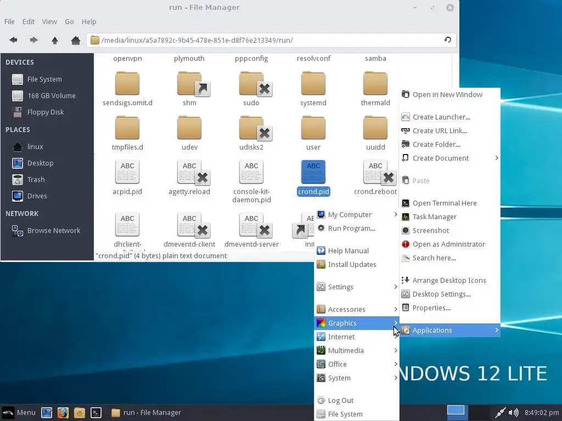Screen dimensions: 562x421
Task: Select the user folder
Action: tap(313, 133)
